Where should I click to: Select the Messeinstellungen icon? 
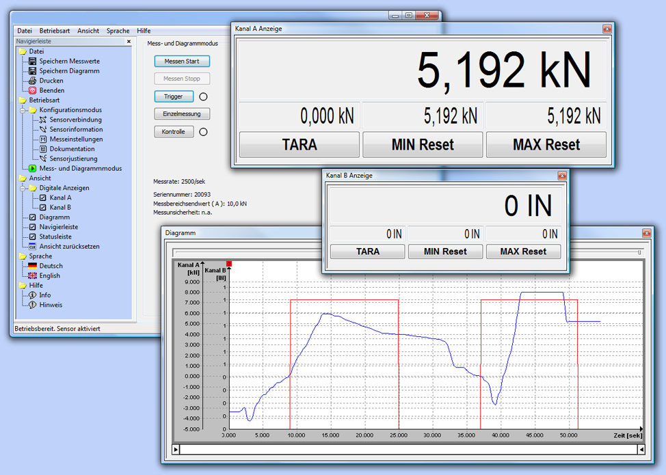(x=43, y=139)
